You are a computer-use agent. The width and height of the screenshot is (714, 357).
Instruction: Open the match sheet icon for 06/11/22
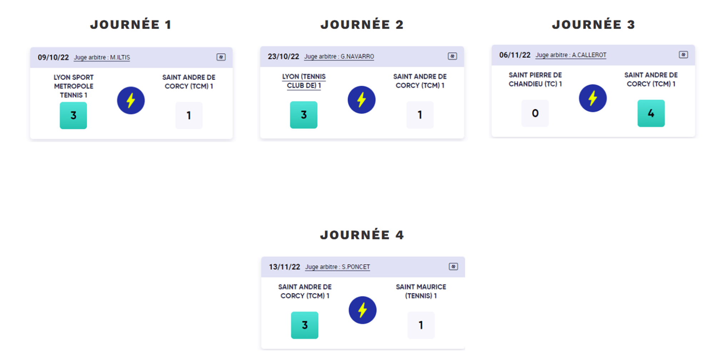click(683, 55)
